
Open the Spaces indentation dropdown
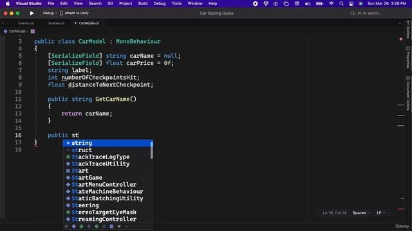pos(361,213)
